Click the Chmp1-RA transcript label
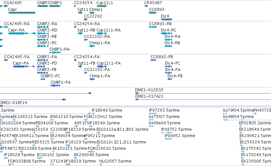The width and height of the screenshot is (271, 166). [100, 43]
